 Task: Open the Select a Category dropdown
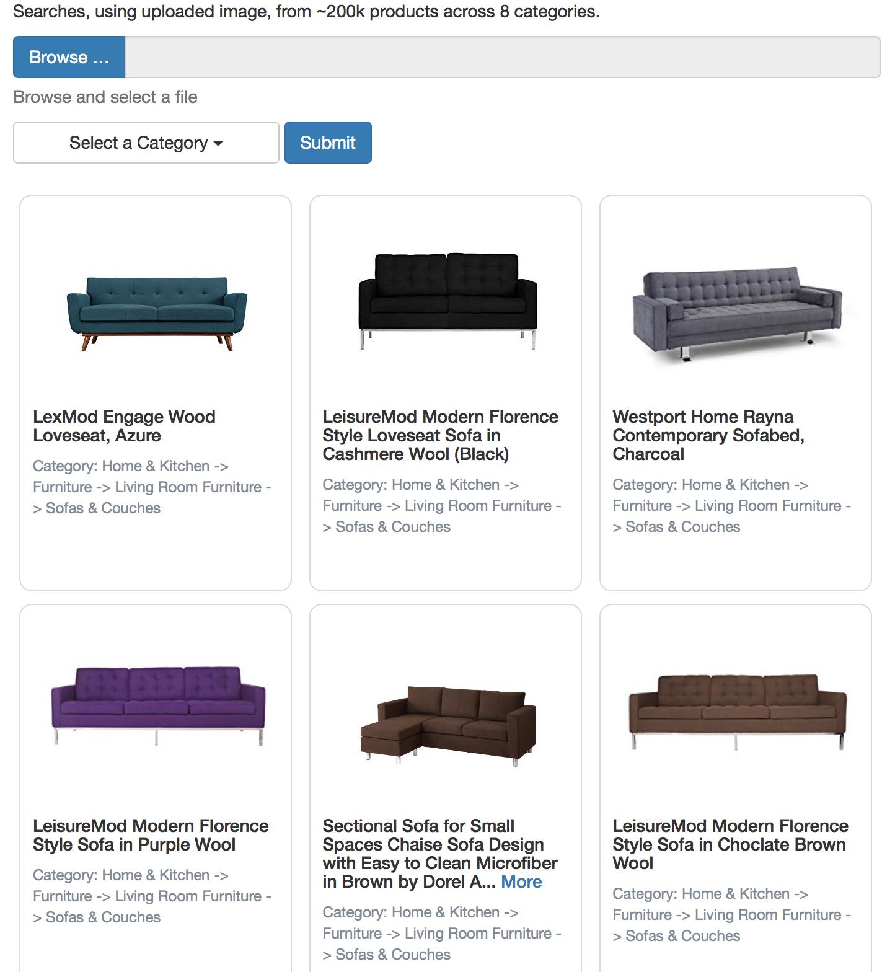(x=146, y=143)
